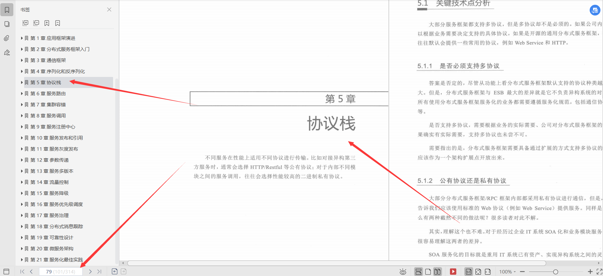Zoom in with plus button
The image size is (603, 276).
tap(590, 272)
